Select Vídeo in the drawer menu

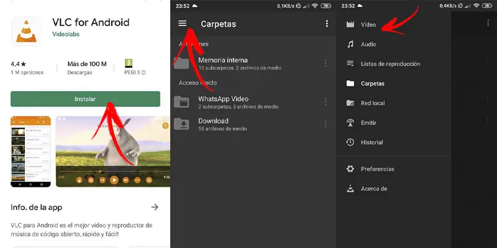point(393,25)
